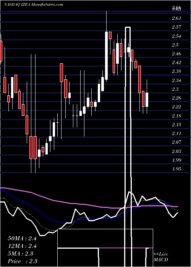Click the 50MA : 2.4 legend entry

pos(22,238)
